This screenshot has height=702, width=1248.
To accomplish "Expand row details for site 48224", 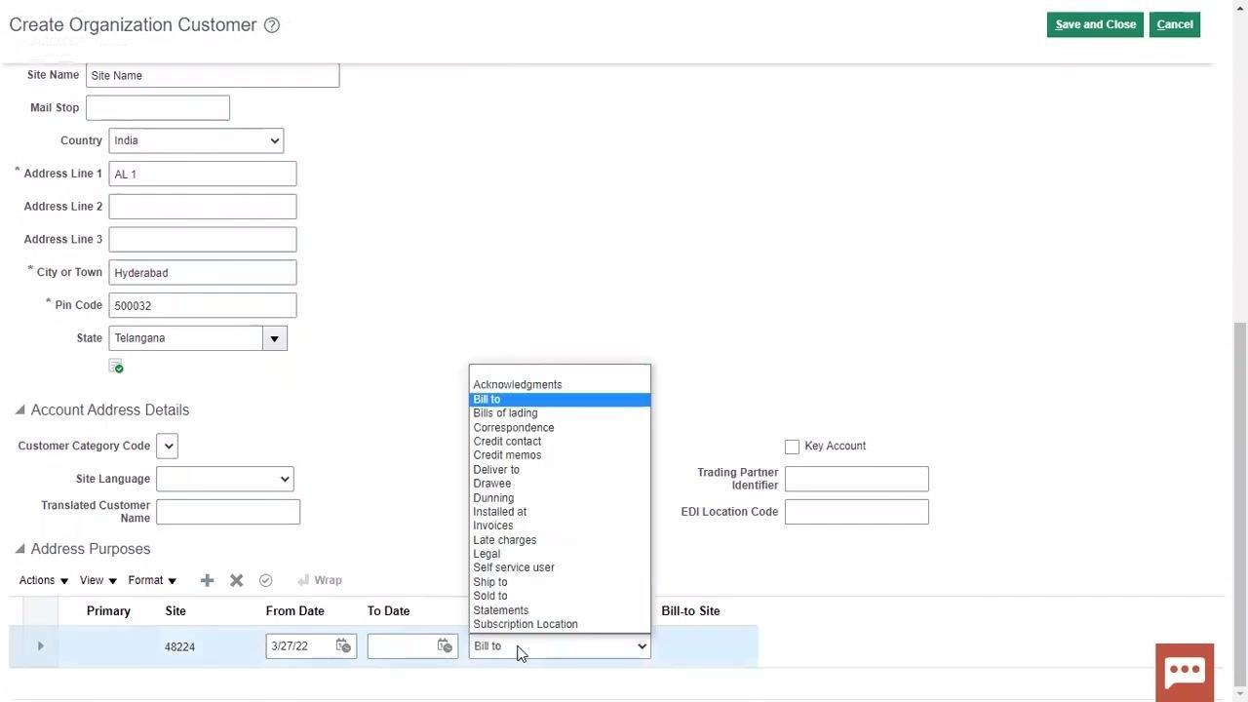I will coord(40,645).
